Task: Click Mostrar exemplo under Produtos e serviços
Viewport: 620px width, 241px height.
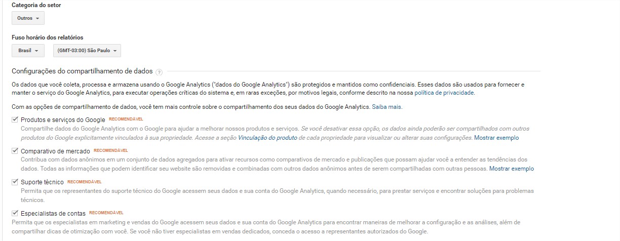Action: (x=496, y=138)
